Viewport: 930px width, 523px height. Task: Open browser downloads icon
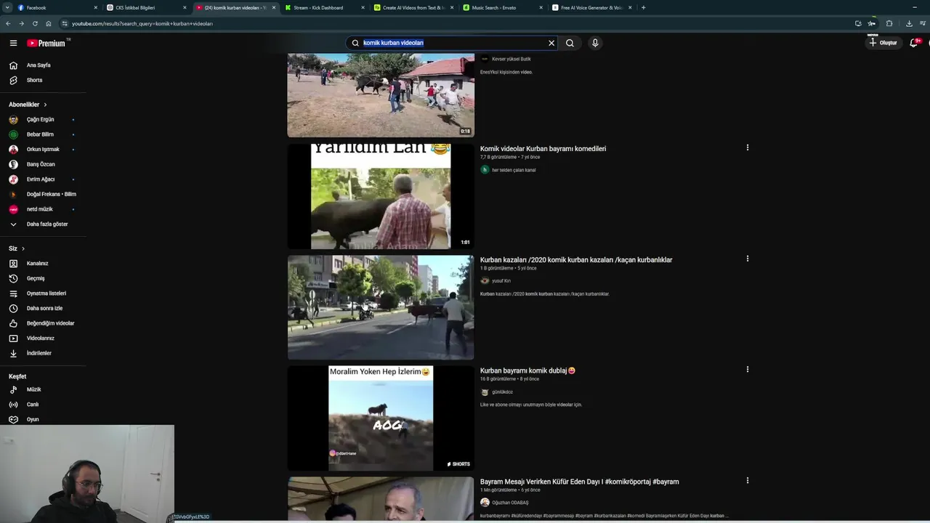pos(909,23)
